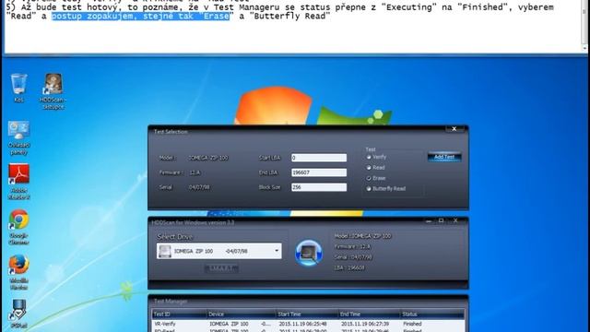Launch the HDDScan shortcut on the desktop
590x332 pixels.
click(x=53, y=91)
